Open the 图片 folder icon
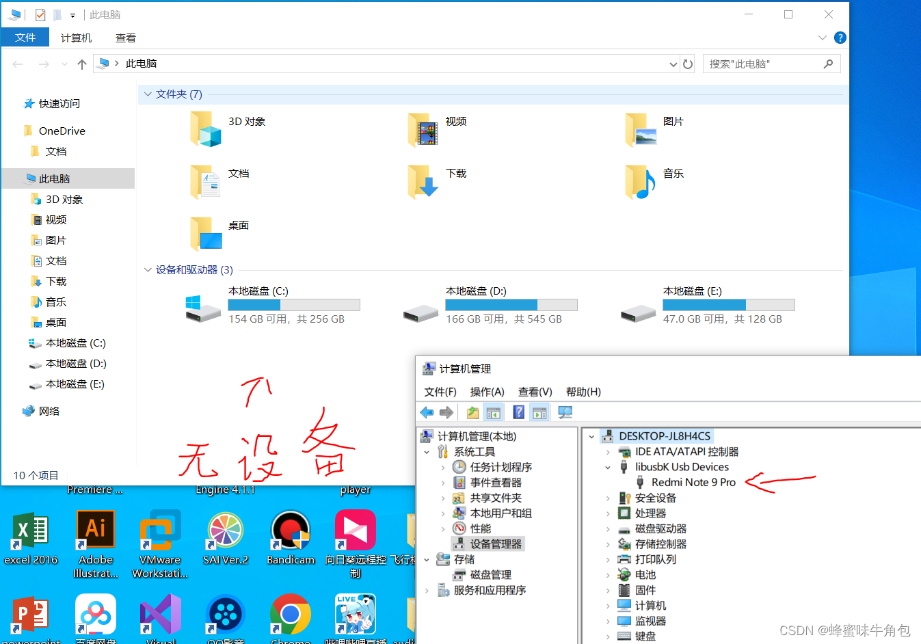 pyautogui.click(x=641, y=129)
